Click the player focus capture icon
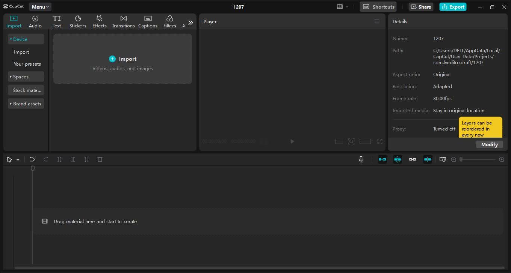The width and height of the screenshot is (511, 273). click(351, 141)
